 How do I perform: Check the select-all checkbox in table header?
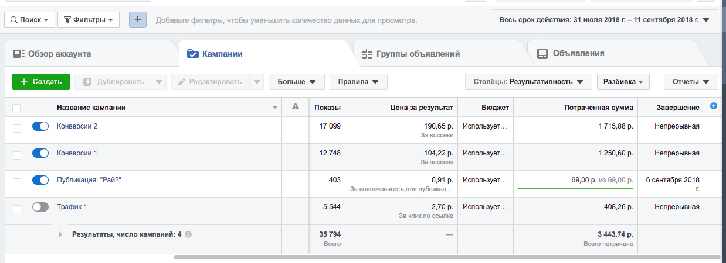pos(16,108)
